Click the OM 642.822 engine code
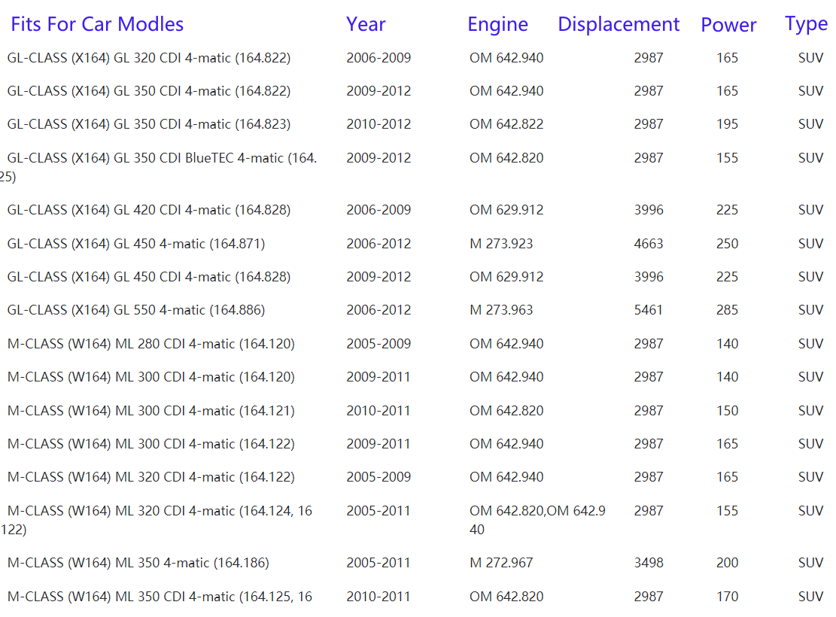836x617 pixels. (506, 124)
